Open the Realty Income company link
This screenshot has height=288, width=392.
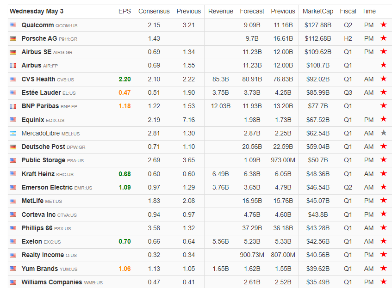[43, 255]
